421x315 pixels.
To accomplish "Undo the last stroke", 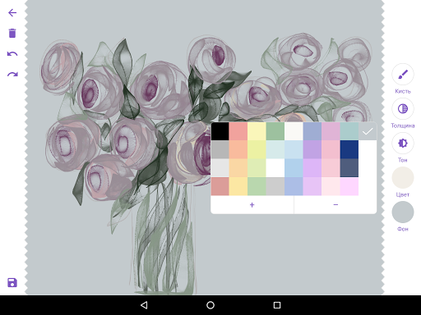I will pyautogui.click(x=12, y=53).
